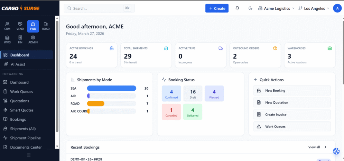
Task: Click the SEA shipments blue bar
Action: 112,88
